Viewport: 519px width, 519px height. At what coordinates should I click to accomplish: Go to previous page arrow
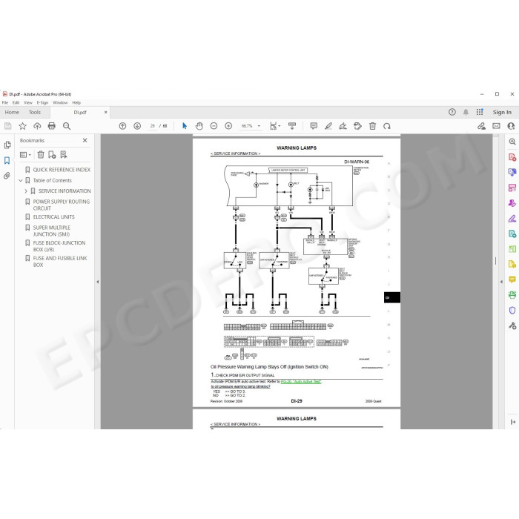click(122, 126)
